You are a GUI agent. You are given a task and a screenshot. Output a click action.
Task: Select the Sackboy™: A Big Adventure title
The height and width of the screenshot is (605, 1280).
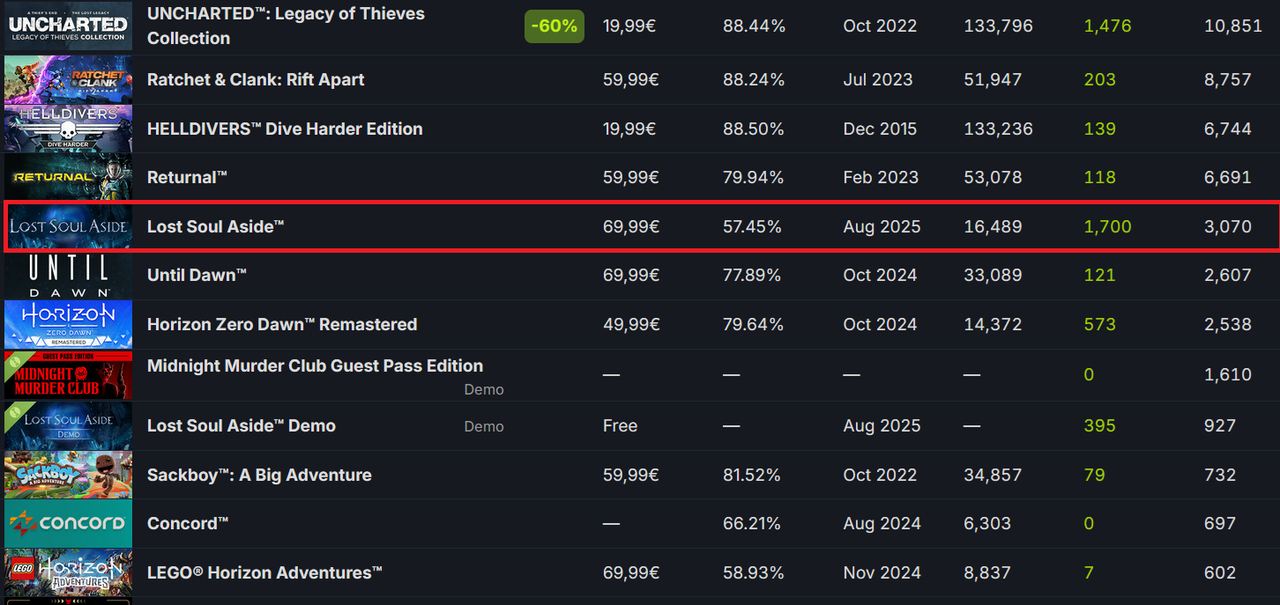coord(259,475)
